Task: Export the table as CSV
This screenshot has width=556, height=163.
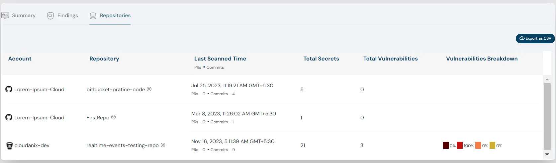Action: pyautogui.click(x=535, y=38)
